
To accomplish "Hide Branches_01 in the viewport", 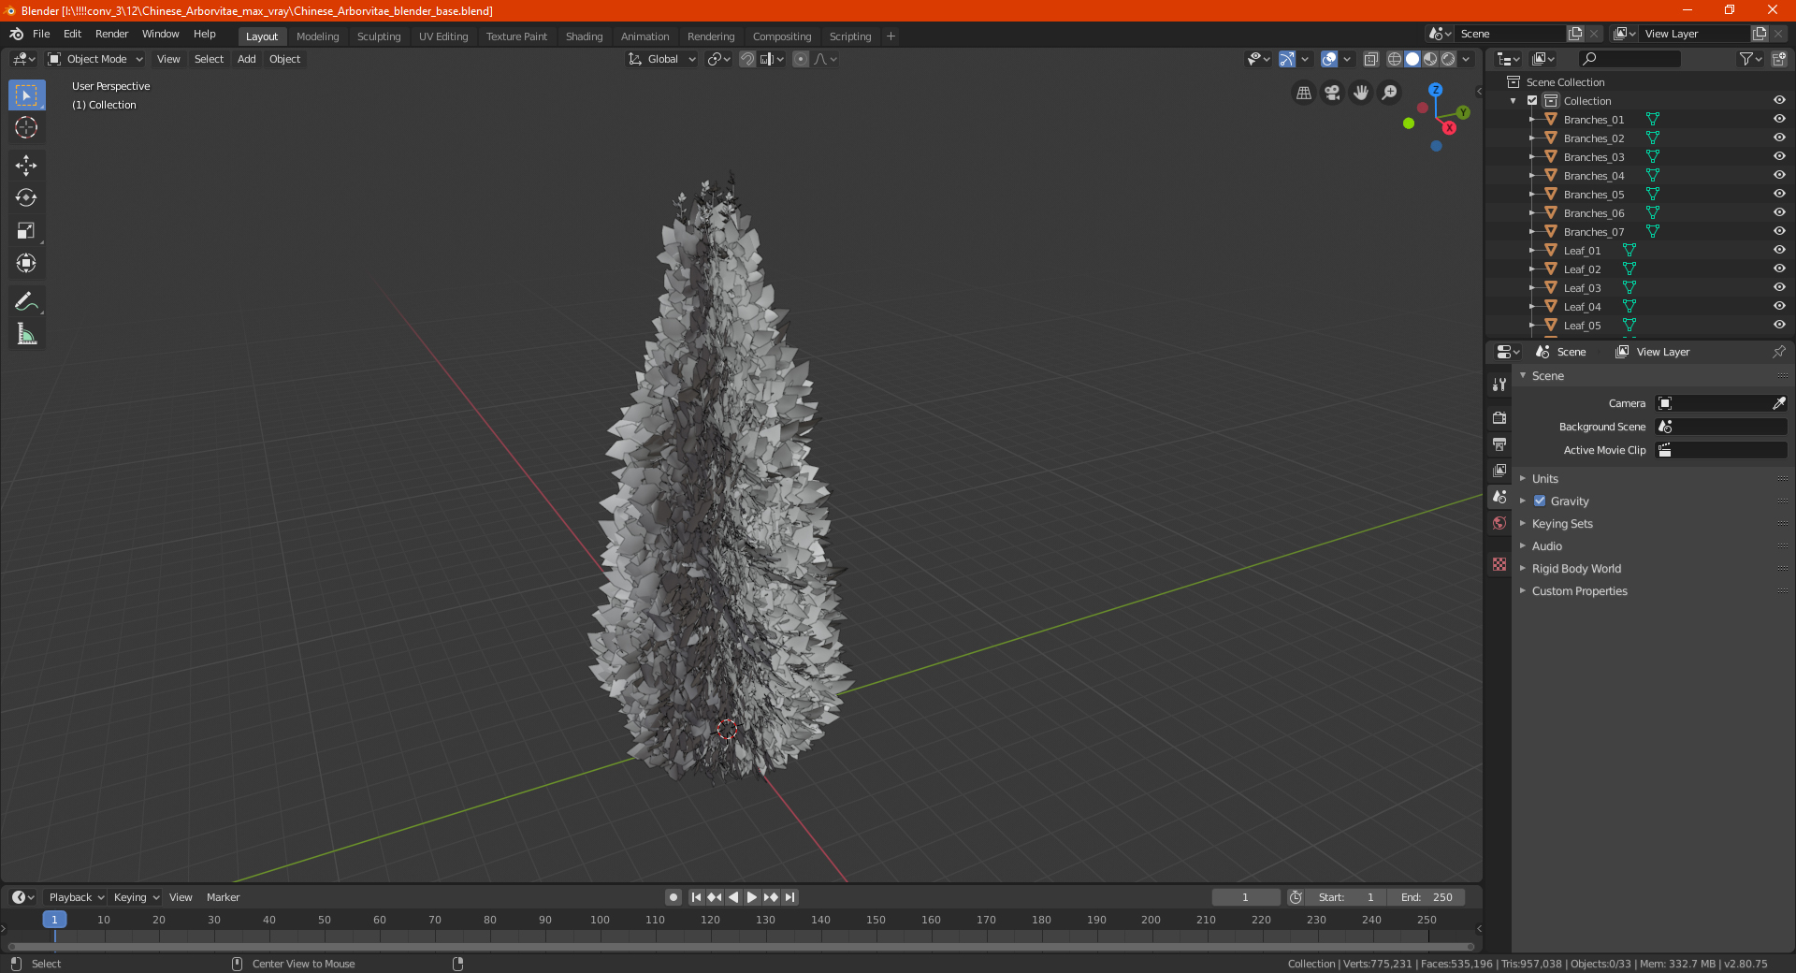I will pos(1779,119).
